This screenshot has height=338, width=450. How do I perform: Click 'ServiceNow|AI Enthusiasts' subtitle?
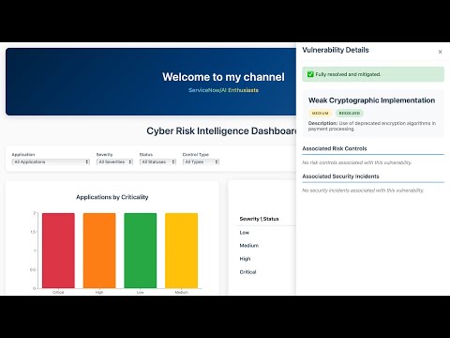[223, 90]
